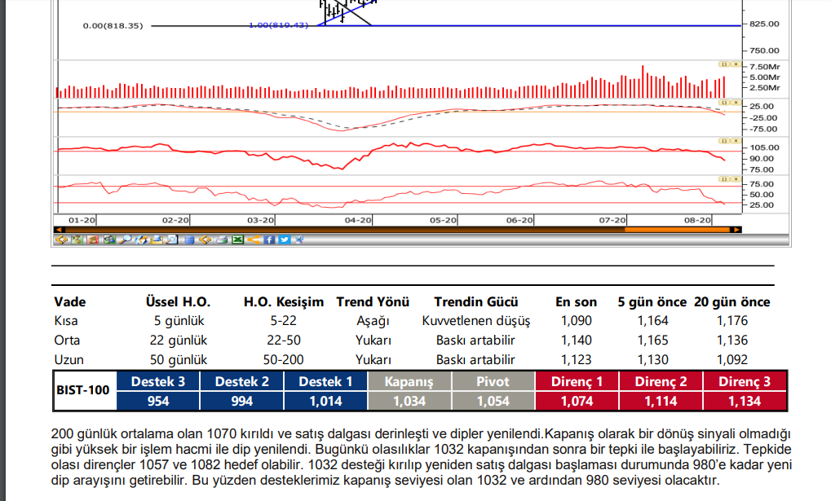The height and width of the screenshot is (501, 831).
Task: Click the 07-20 date marker on time axis
Action: (612, 220)
